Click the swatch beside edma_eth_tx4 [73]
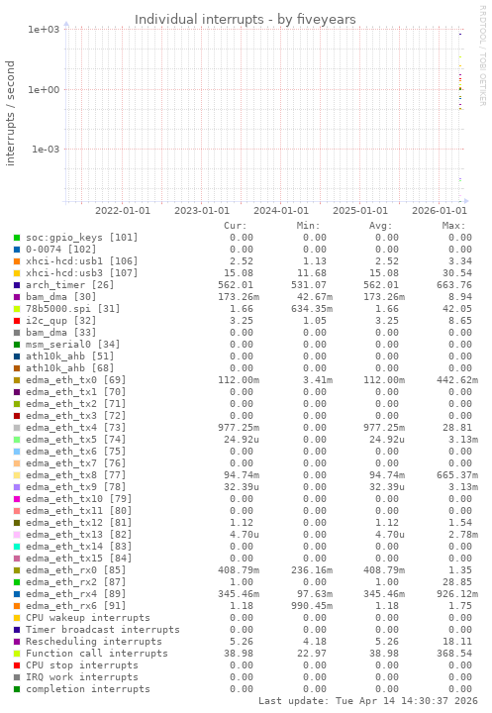This screenshot has width=492, height=713. pyautogui.click(x=17, y=428)
